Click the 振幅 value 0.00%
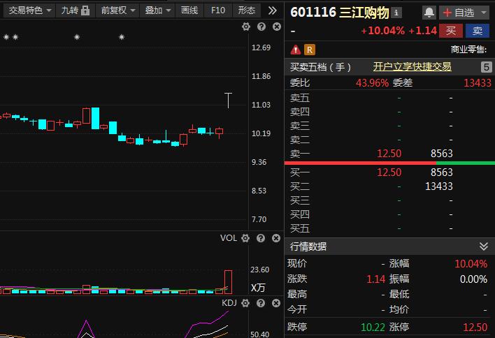 [x=473, y=279]
